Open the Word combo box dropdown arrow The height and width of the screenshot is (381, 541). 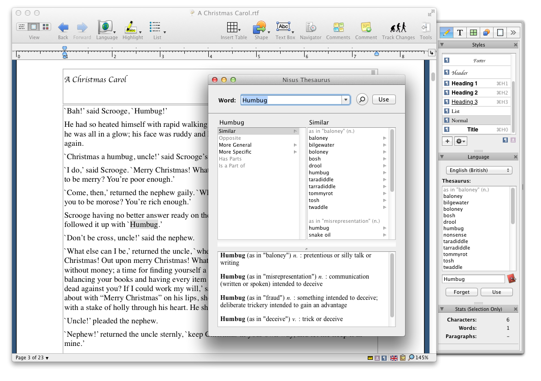pos(346,100)
